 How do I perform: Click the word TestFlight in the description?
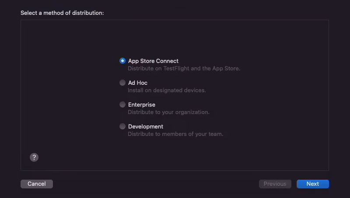(x=176, y=69)
